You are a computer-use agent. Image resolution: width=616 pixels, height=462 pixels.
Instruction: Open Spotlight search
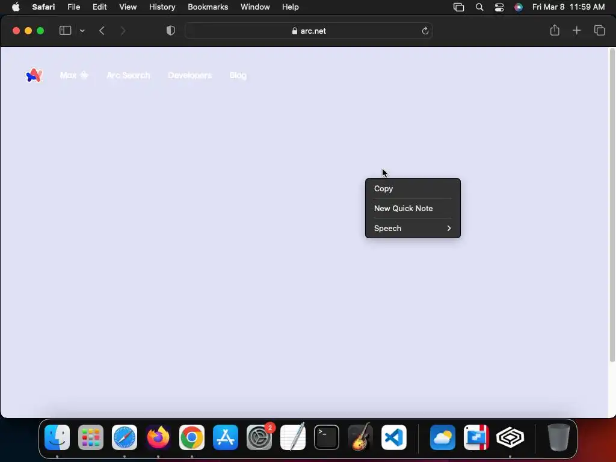coord(479,7)
